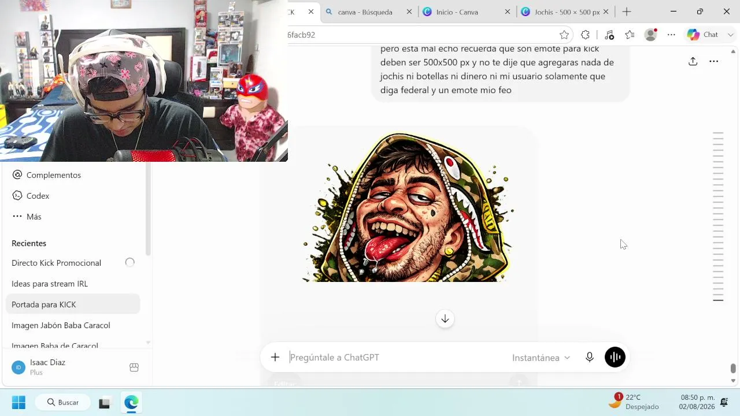Focus the "Pregúntale a ChatGPT" input field
The height and width of the screenshot is (416, 740).
click(396, 357)
